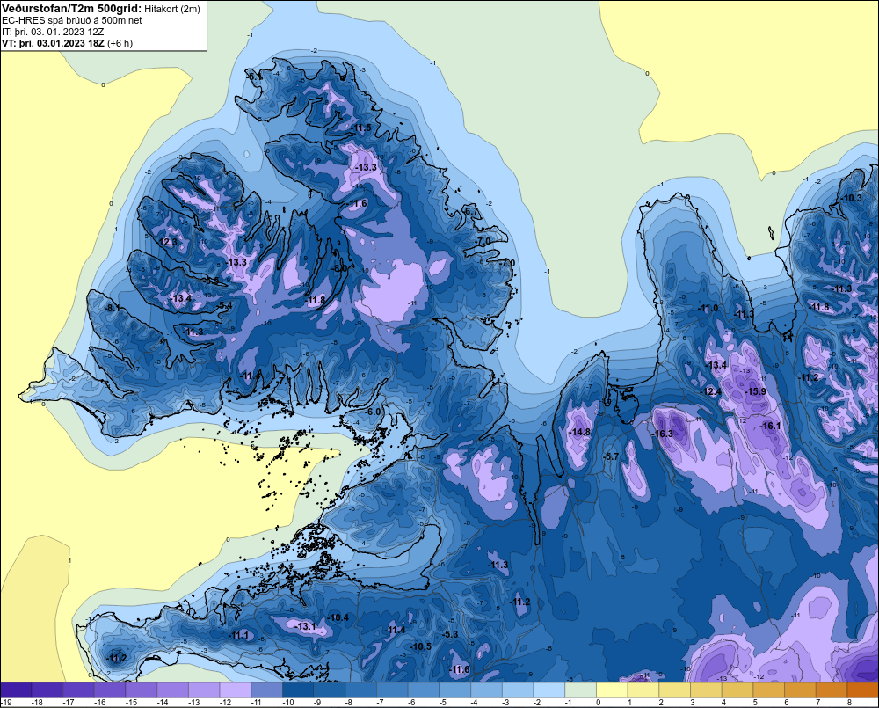879x708 pixels.
Task: Click the legend swatch between 0 and 1
Action: click(x=613, y=690)
